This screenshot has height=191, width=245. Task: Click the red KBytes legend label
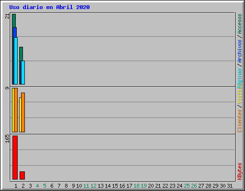pyautogui.click(x=239, y=171)
